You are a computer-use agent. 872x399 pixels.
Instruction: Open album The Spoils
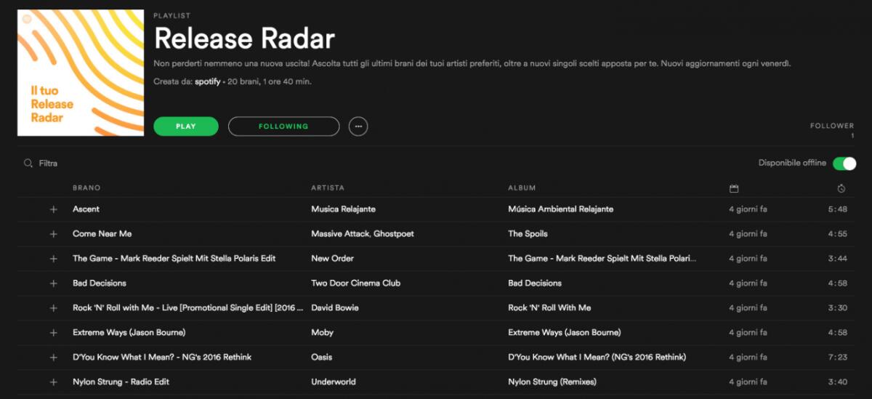click(x=528, y=234)
